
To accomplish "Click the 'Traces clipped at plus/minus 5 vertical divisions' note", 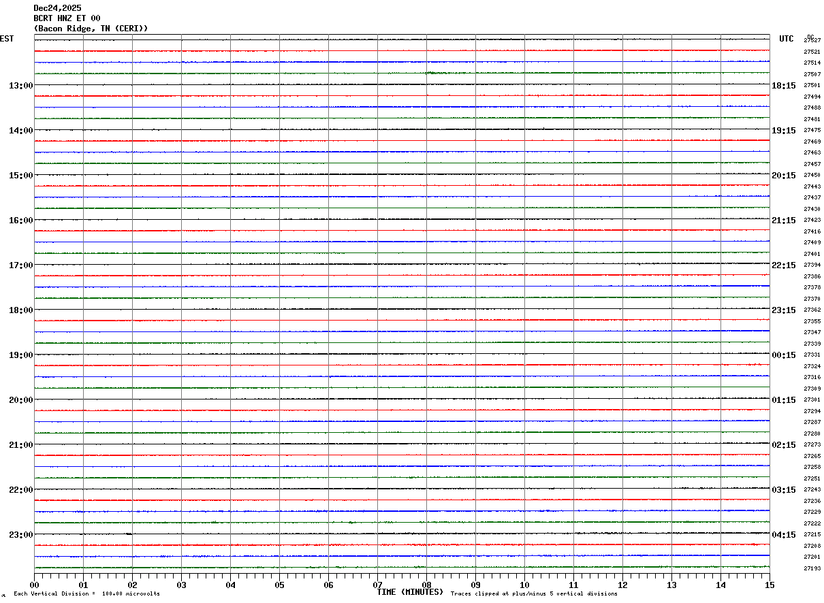I will click(x=534, y=594).
